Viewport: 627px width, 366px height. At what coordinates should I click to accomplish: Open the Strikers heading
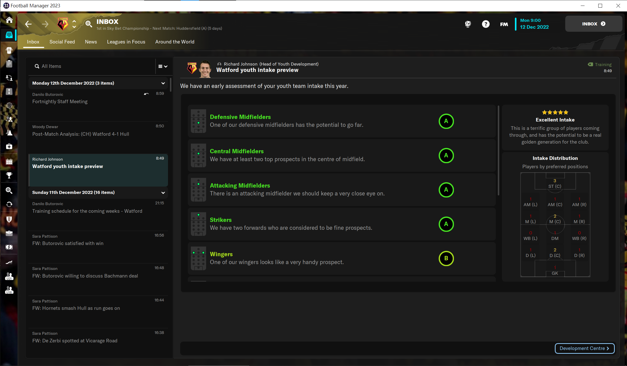(221, 220)
